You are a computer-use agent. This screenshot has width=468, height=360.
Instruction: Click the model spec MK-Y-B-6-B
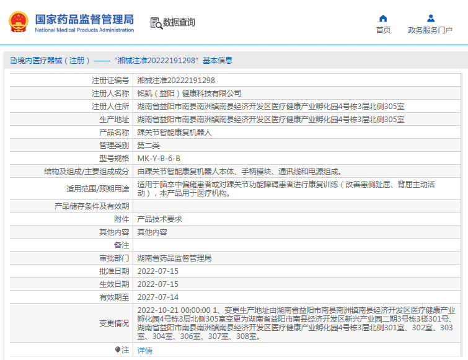159,159
